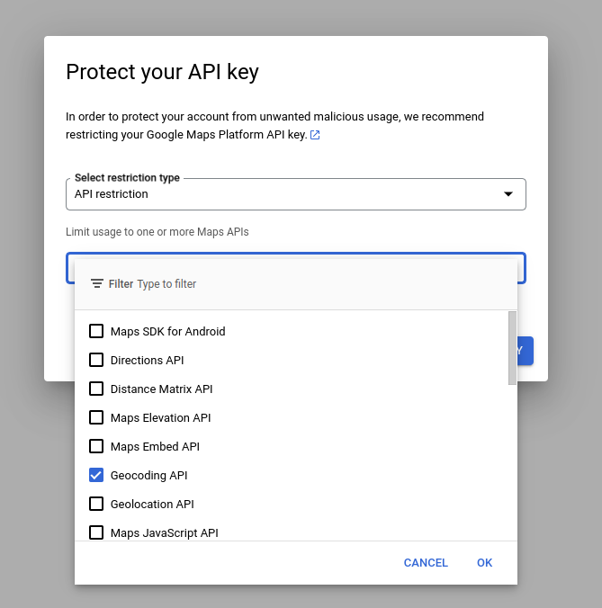Uncheck the Geocoding API checkbox
This screenshot has height=608, width=602.
click(x=96, y=475)
